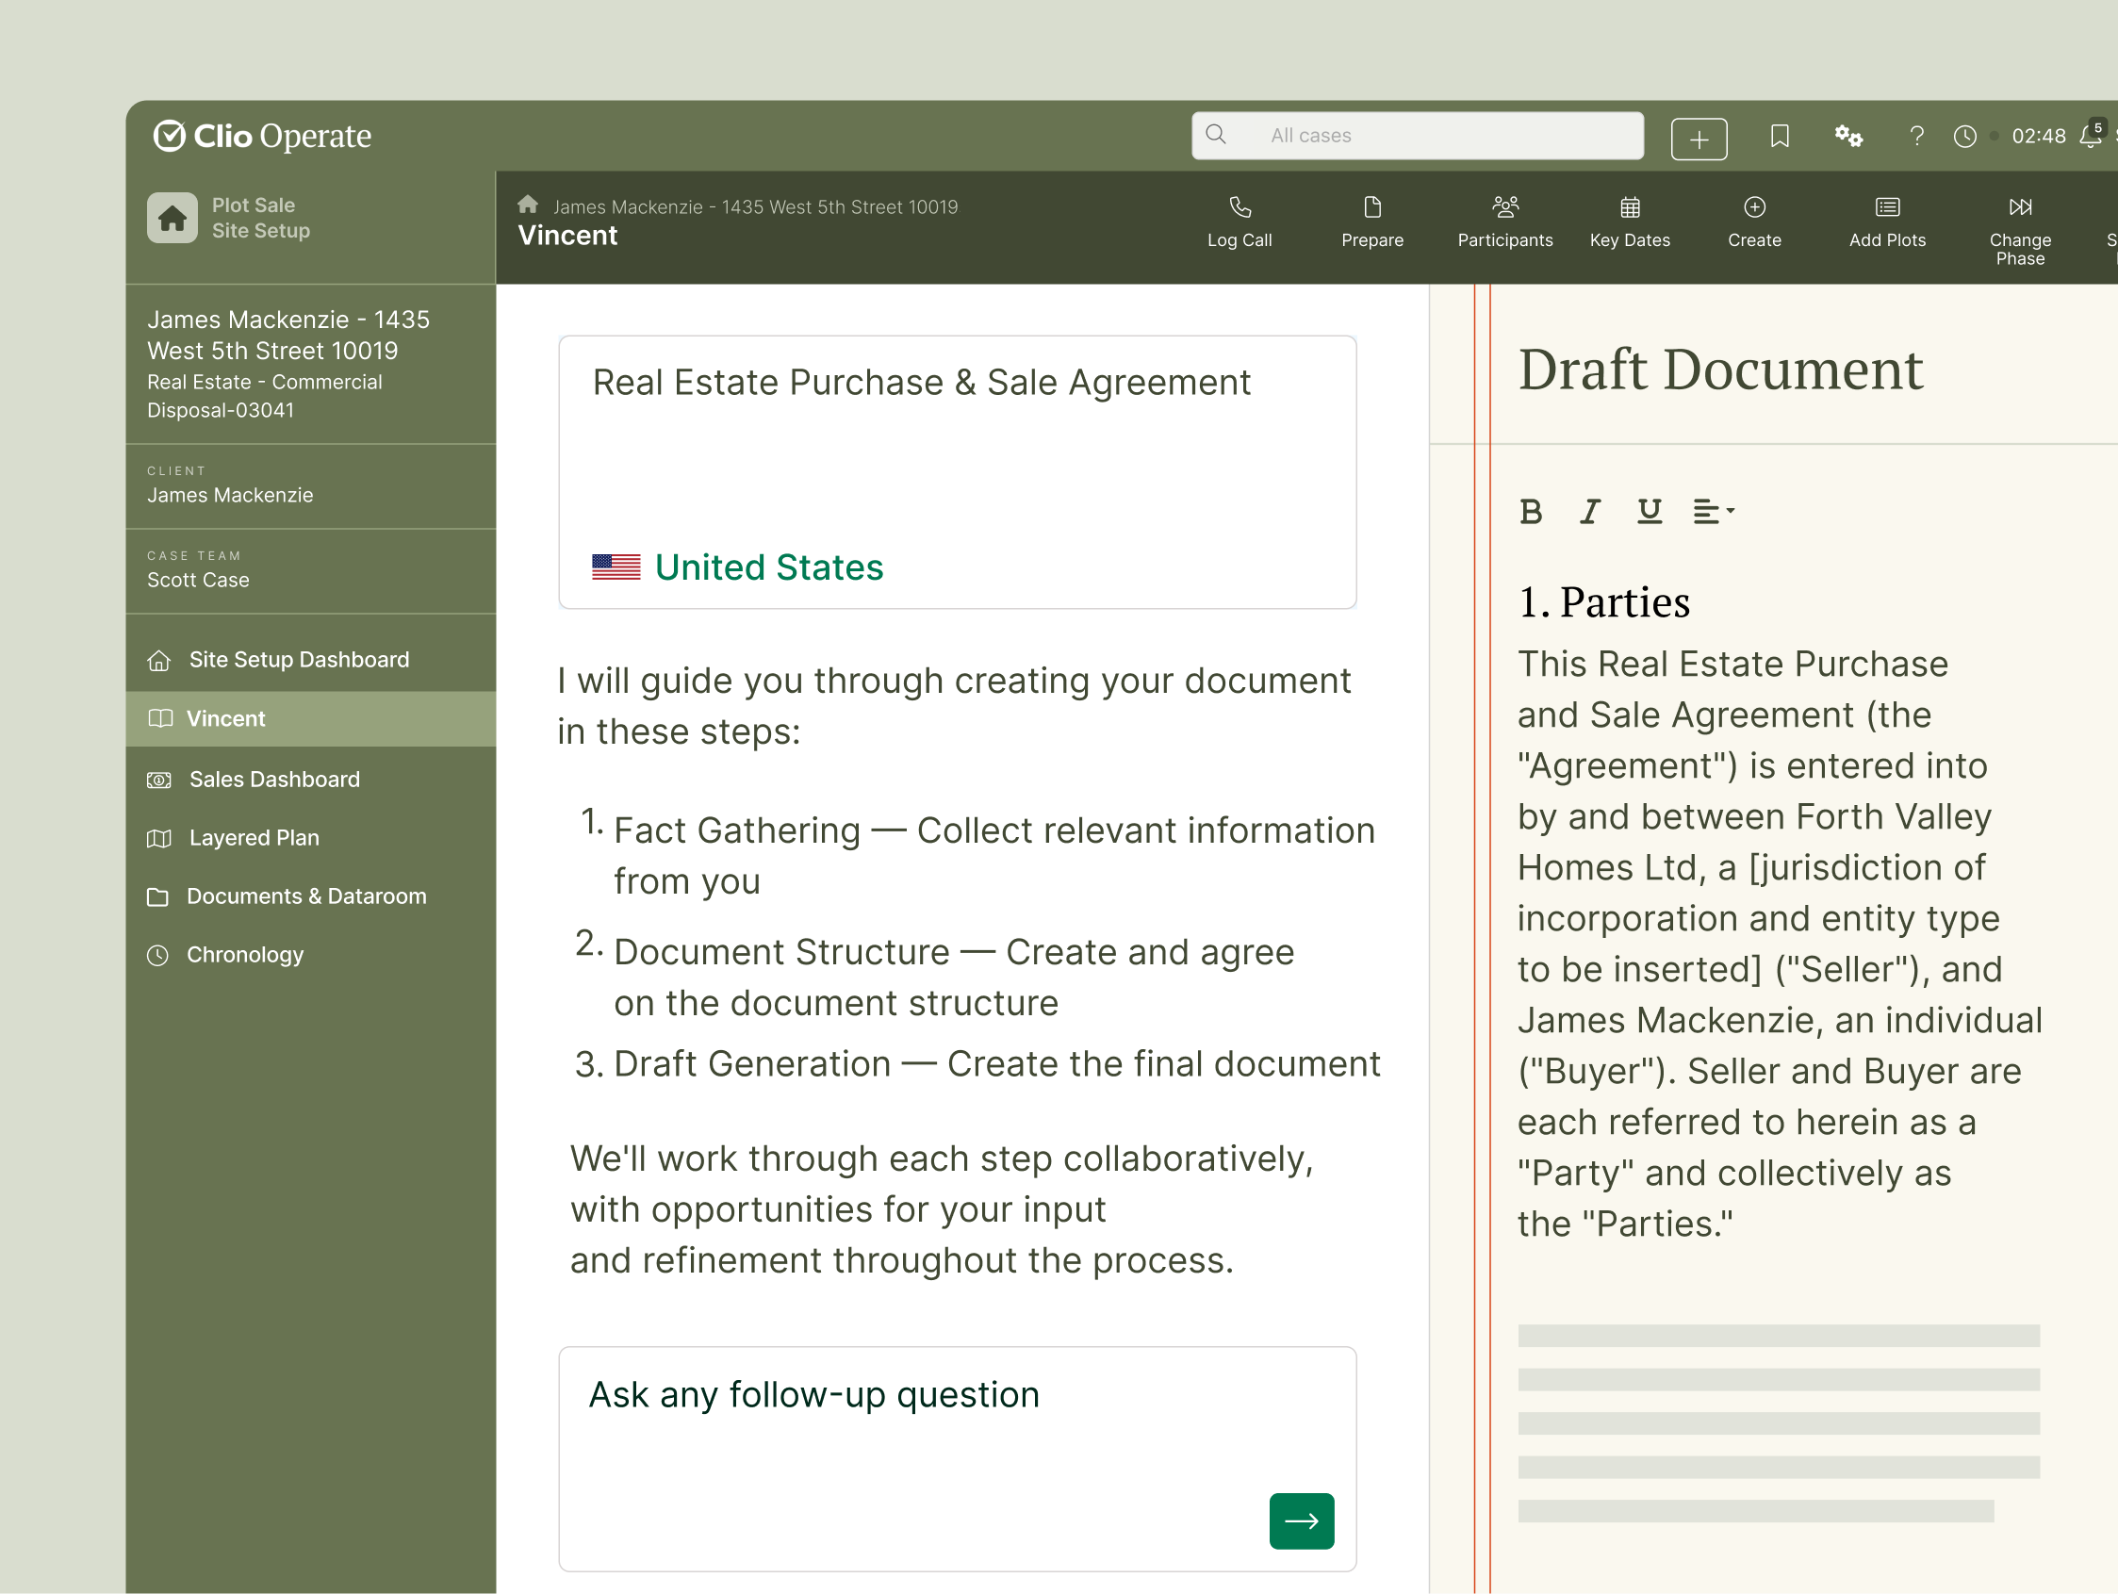Select Prepare action
The height and width of the screenshot is (1594, 2118).
click(1372, 222)
